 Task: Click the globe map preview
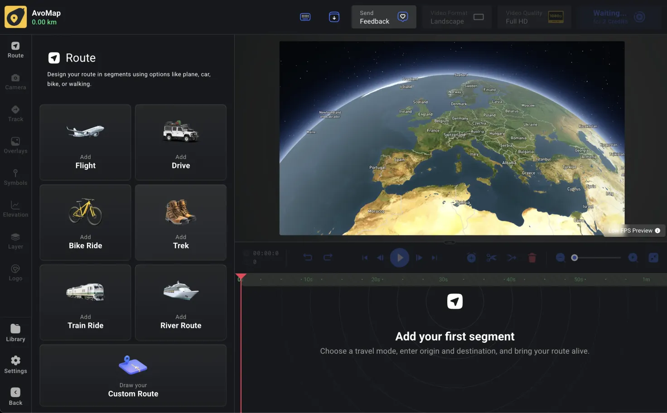click(452, 138)
